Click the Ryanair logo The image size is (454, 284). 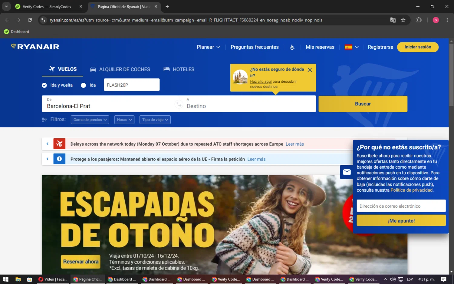tap(35, 47)
